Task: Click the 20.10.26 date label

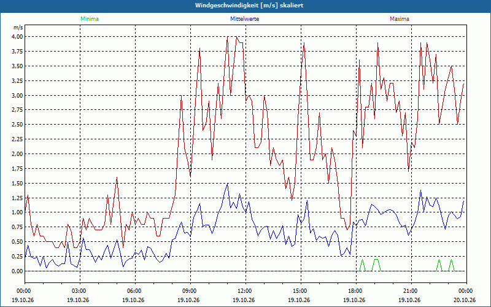Action: pyautogui.click(x=465, y=300)
